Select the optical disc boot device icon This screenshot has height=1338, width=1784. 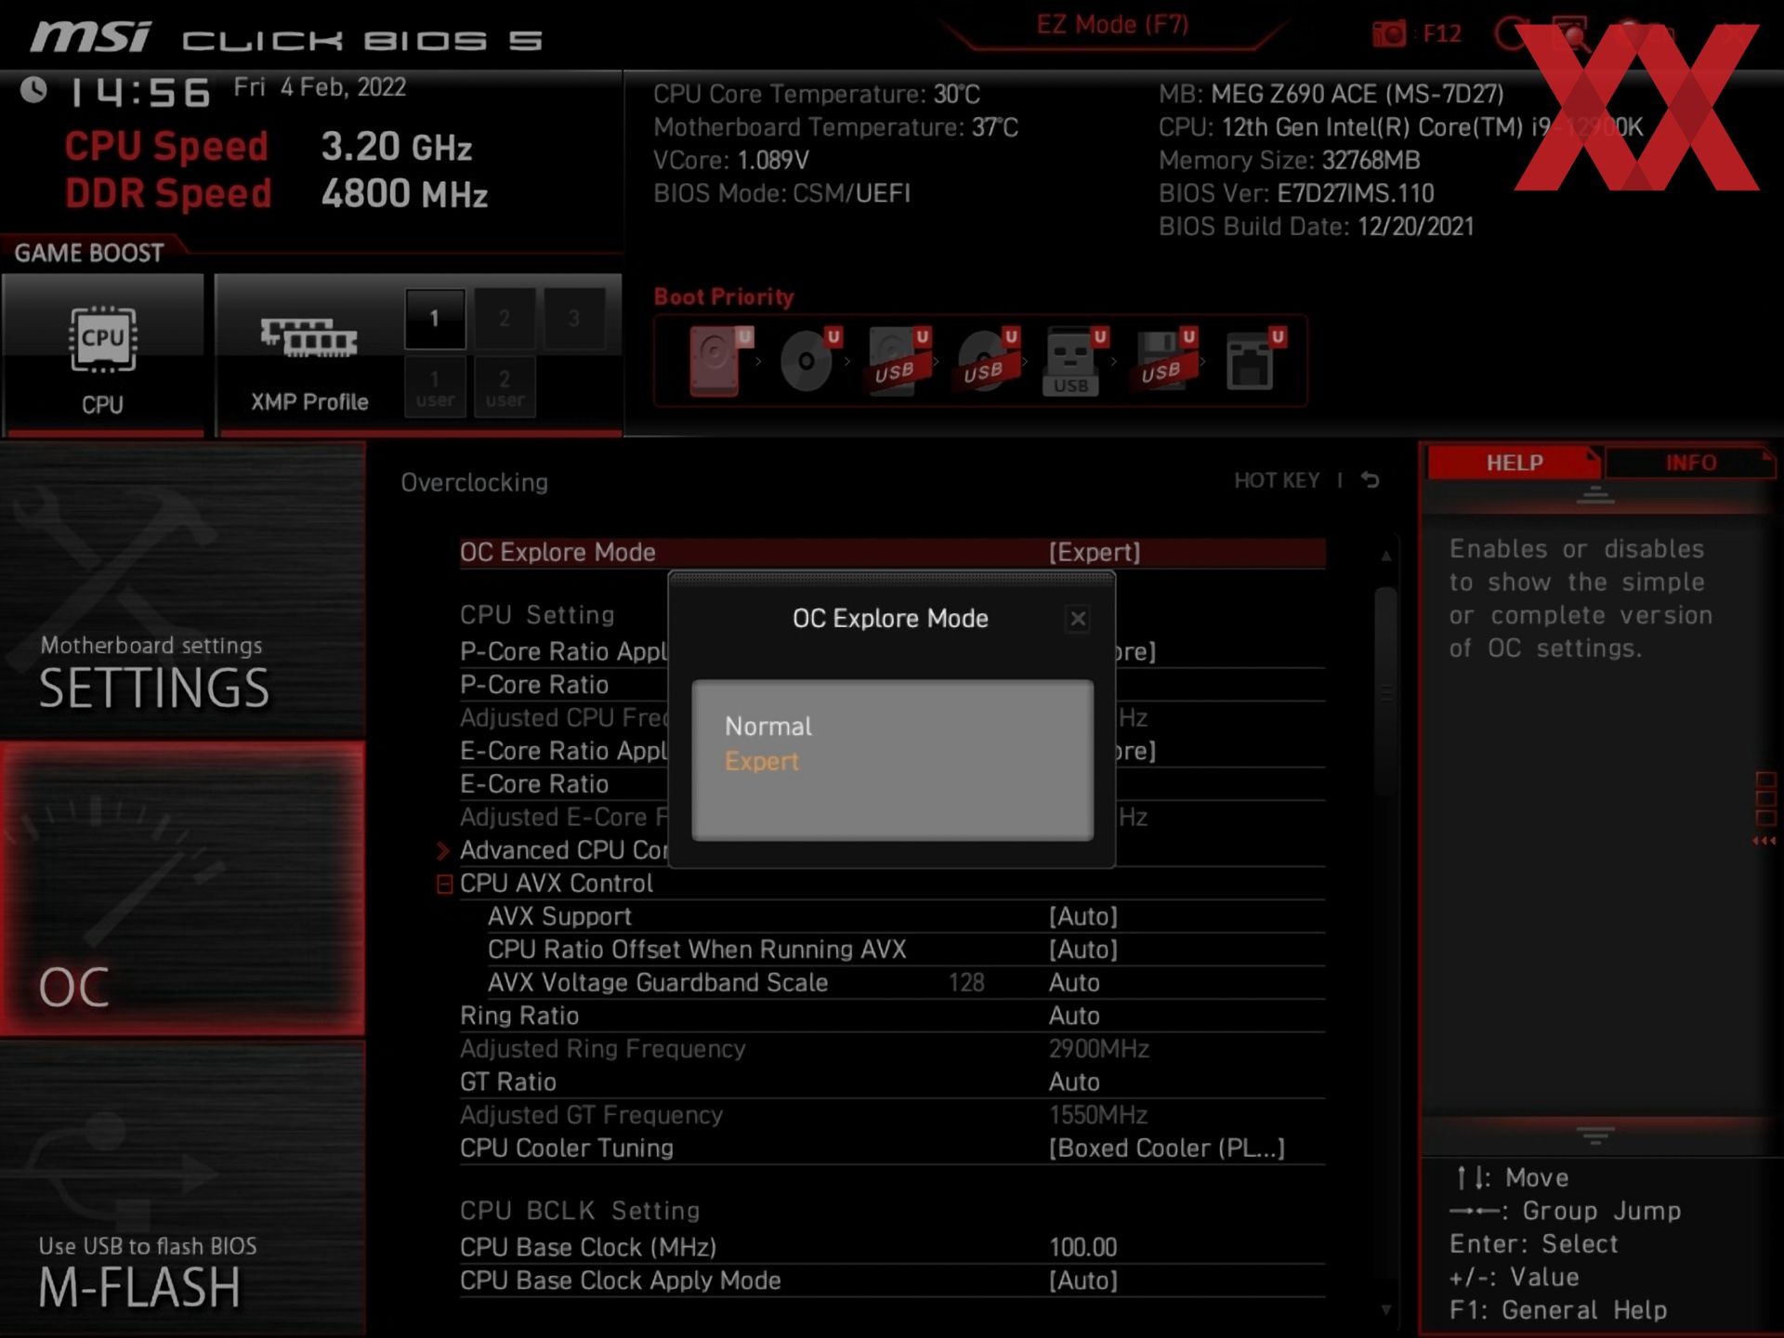tap(809, 361)
